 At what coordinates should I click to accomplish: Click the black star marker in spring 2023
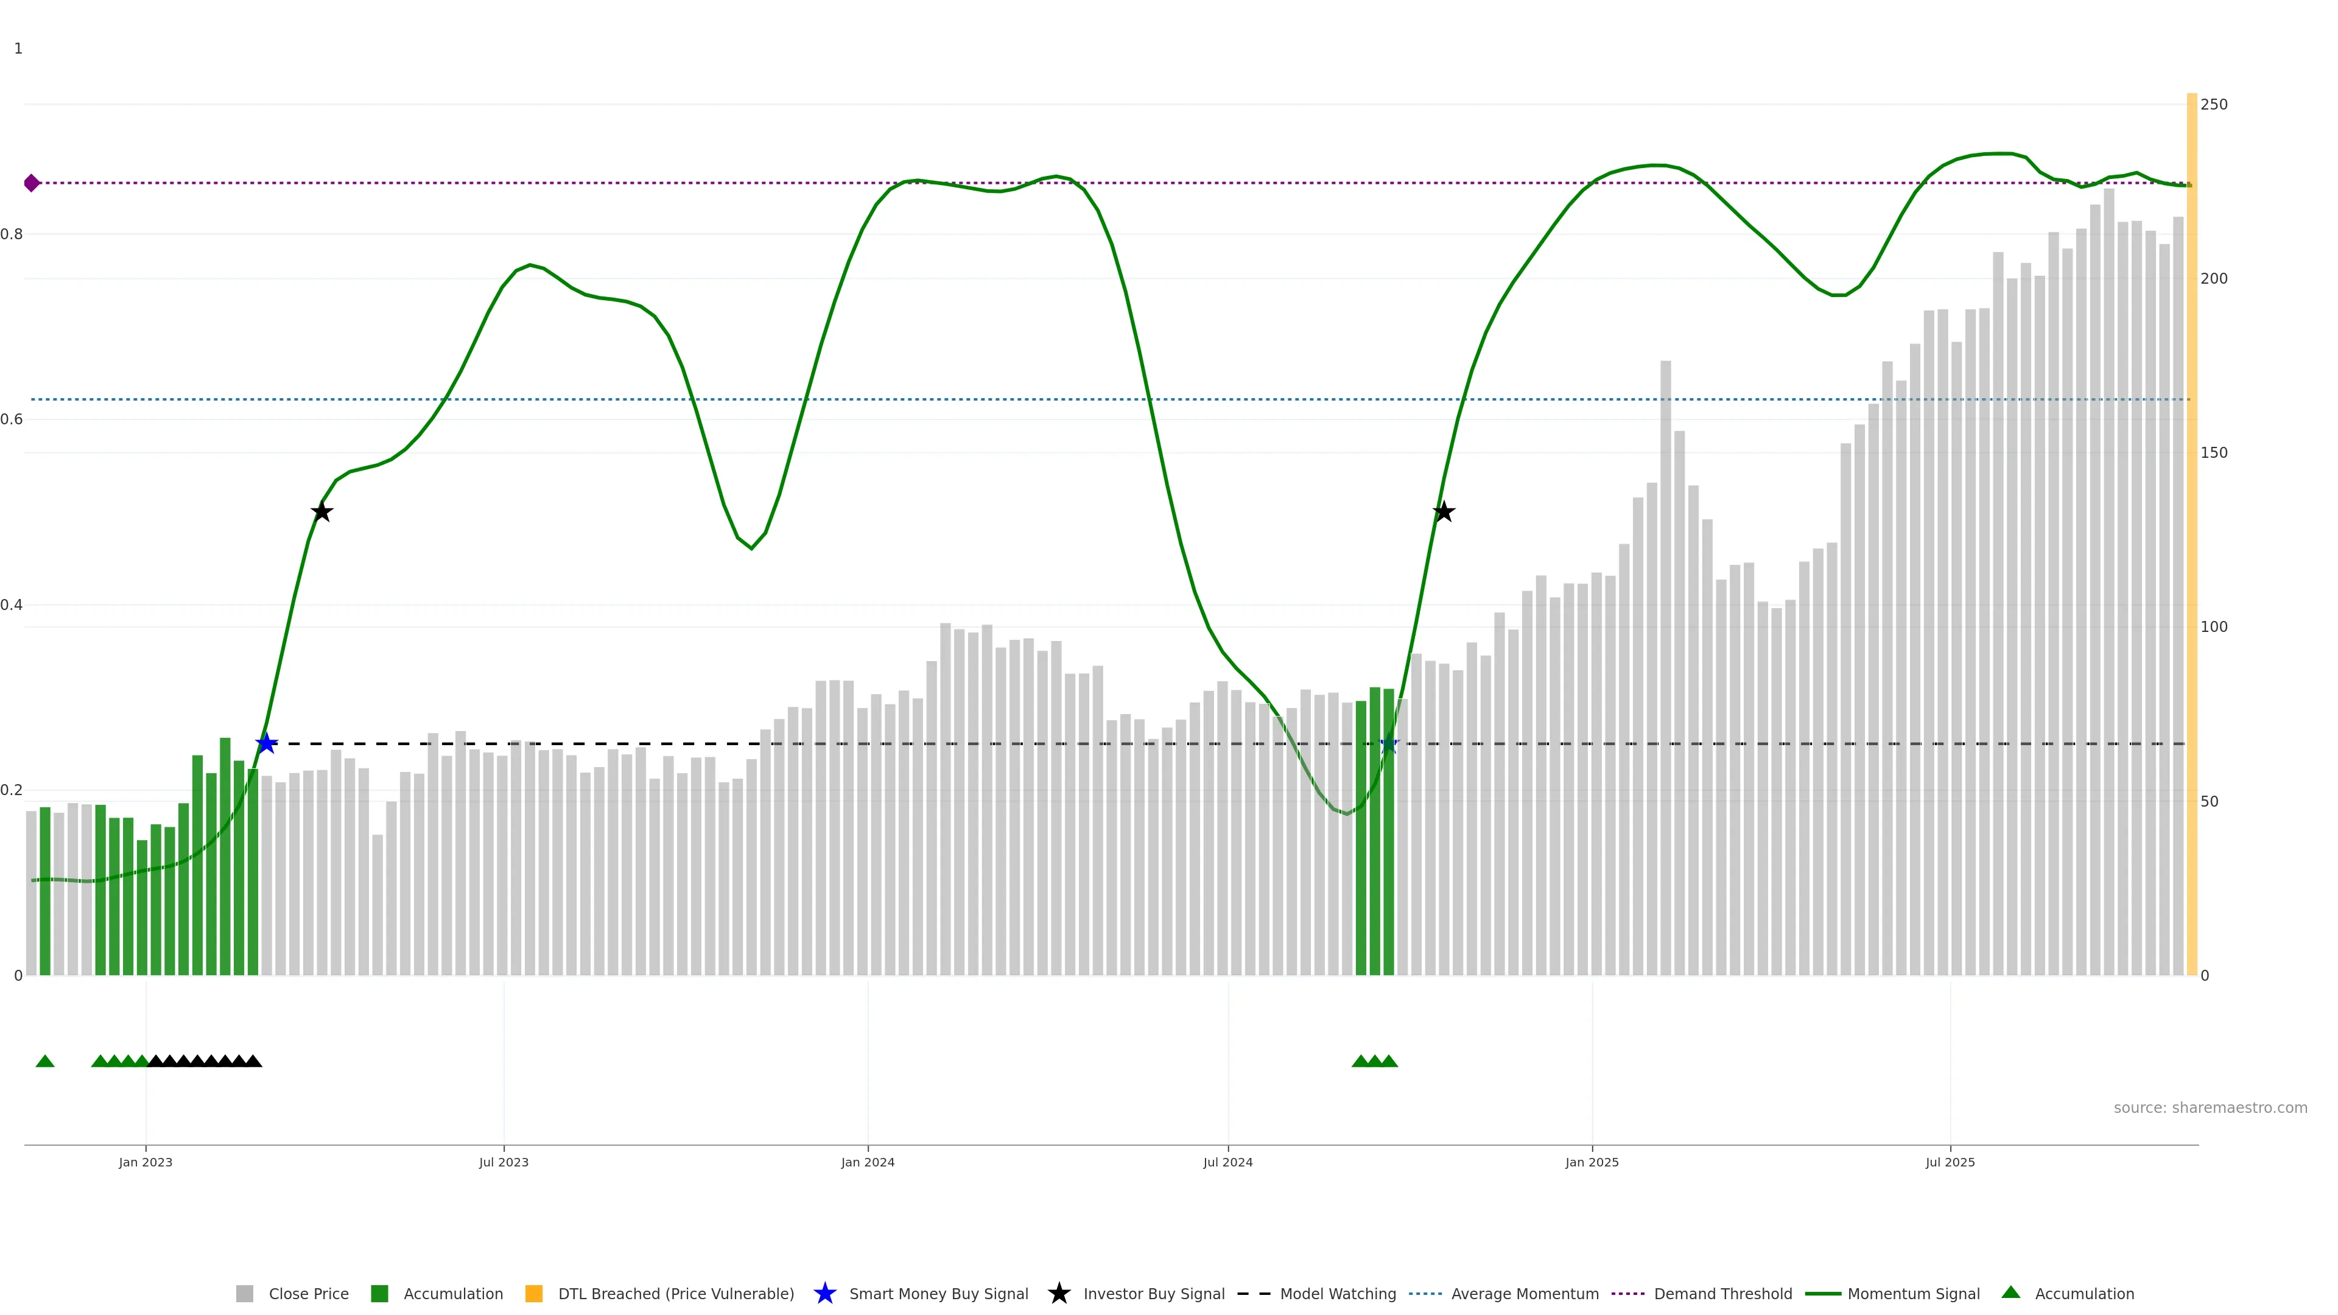click(321, 513)
